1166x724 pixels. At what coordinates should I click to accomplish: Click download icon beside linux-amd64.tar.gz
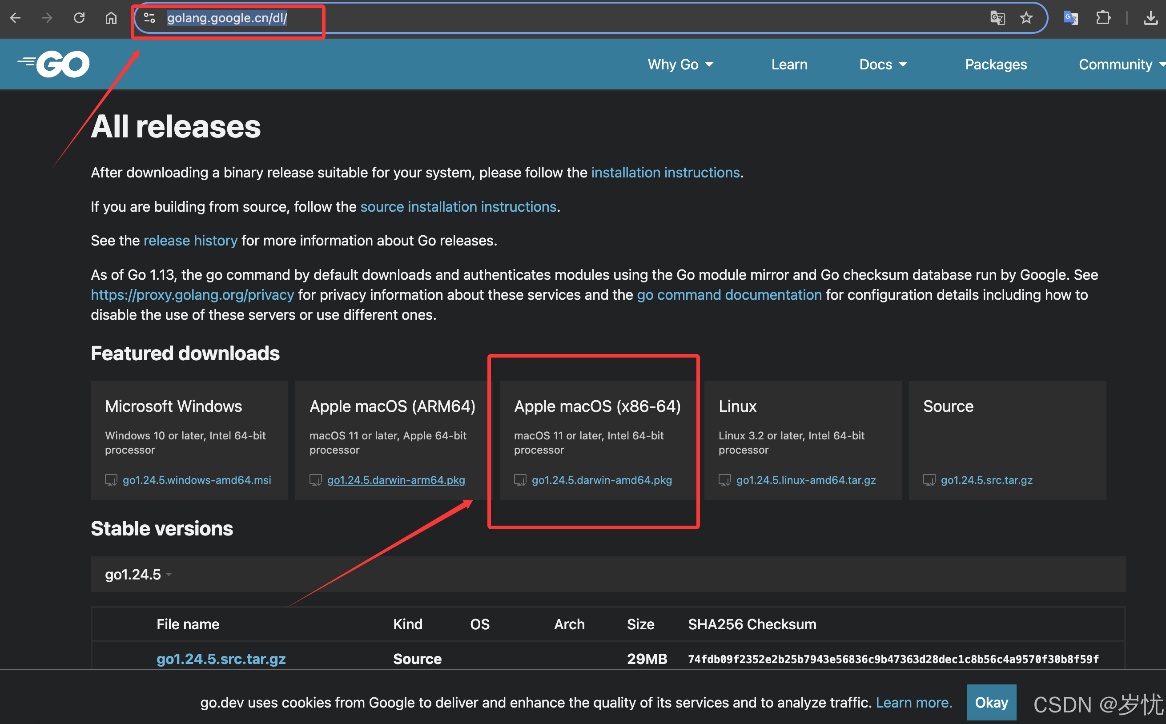pyautogui.click(x=724, y=480)
